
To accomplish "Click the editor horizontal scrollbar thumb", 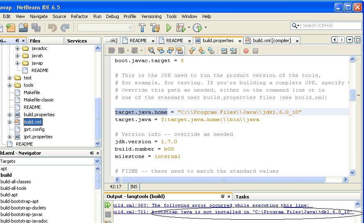I will (223, 180).
